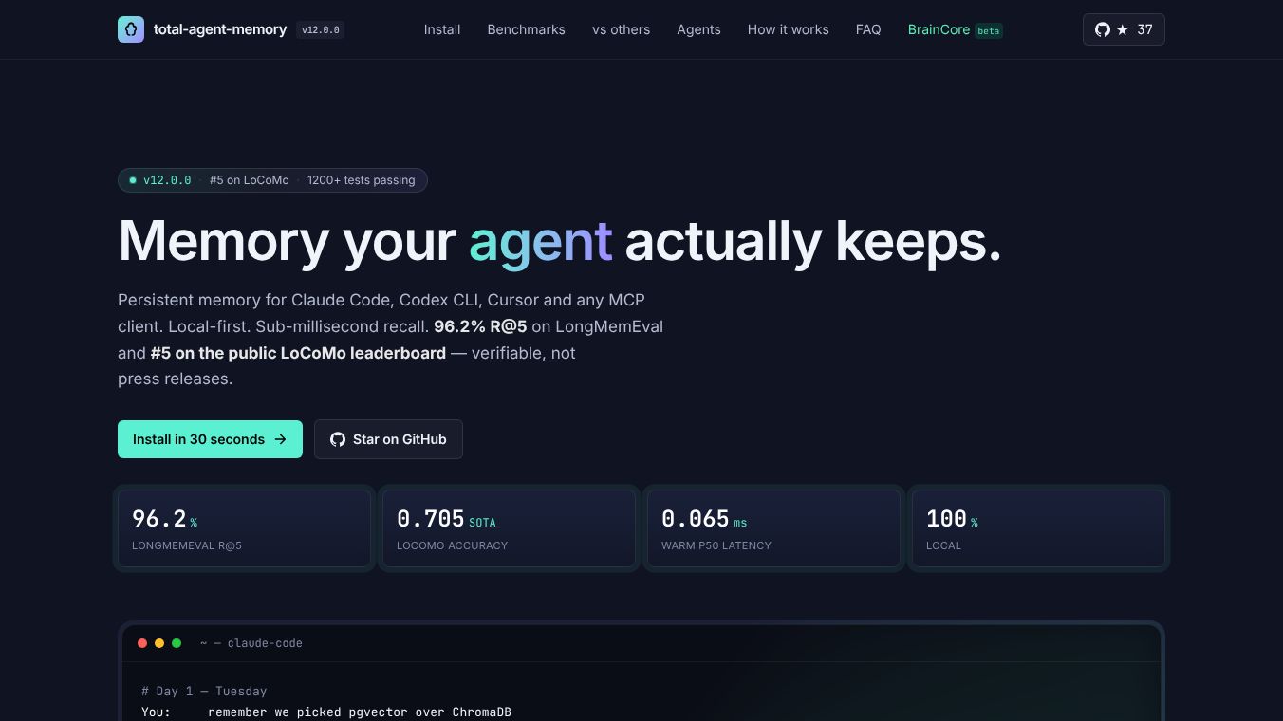Click the total-agent-memory brand name
Image resolution: width=1283 pixels, height=721 pixels.
[220, 29]
